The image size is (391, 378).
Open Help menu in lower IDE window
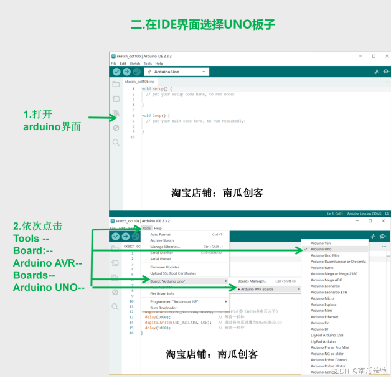tap(158, 228)
